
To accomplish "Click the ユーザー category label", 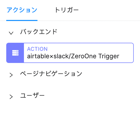I will pos(33,95).
